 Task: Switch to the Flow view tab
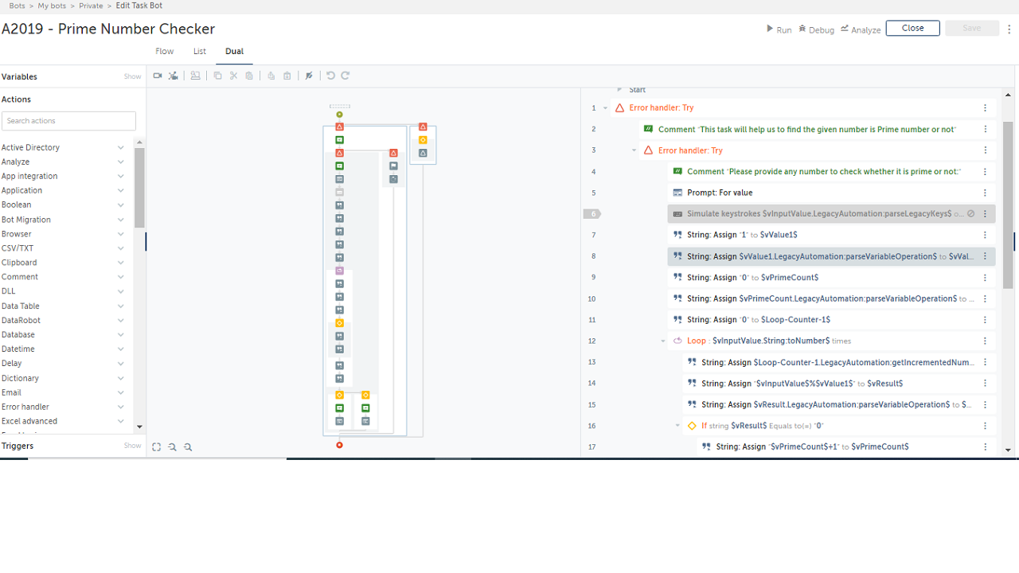coord(165,51)
